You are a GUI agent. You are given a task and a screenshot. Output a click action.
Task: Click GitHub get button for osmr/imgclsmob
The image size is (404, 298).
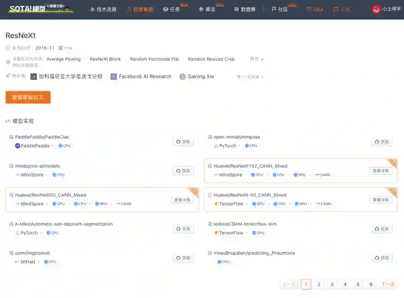(x=183, y=258)
